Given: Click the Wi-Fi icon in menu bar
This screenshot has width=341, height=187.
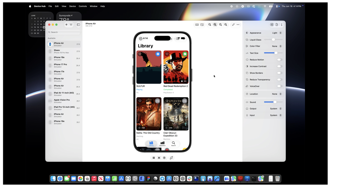Looking at the screenshot, I should tap(265, 6).
